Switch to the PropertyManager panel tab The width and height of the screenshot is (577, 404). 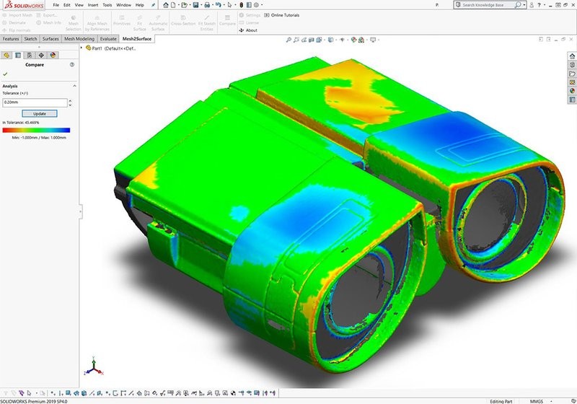(x=18, y=55)
